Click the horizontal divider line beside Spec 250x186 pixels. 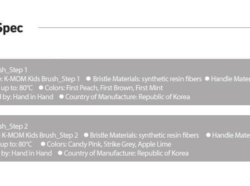pos(144,27)
